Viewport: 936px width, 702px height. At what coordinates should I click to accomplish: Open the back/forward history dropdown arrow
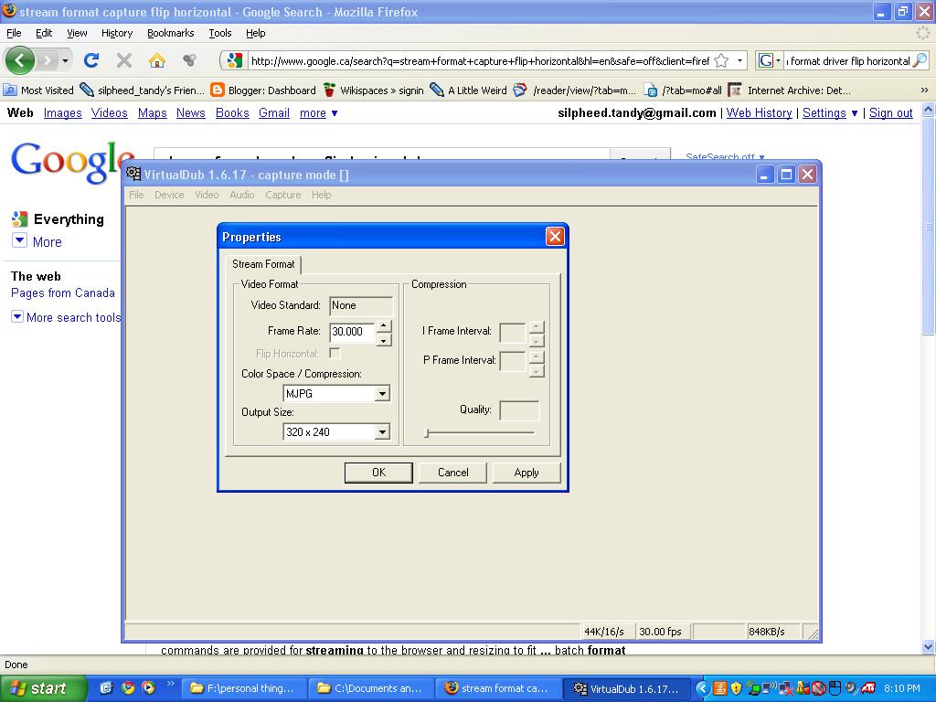tap(65, 60)
